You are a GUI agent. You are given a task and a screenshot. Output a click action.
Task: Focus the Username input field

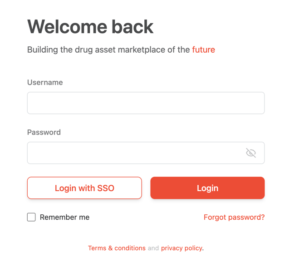click(x=146, y=103)
